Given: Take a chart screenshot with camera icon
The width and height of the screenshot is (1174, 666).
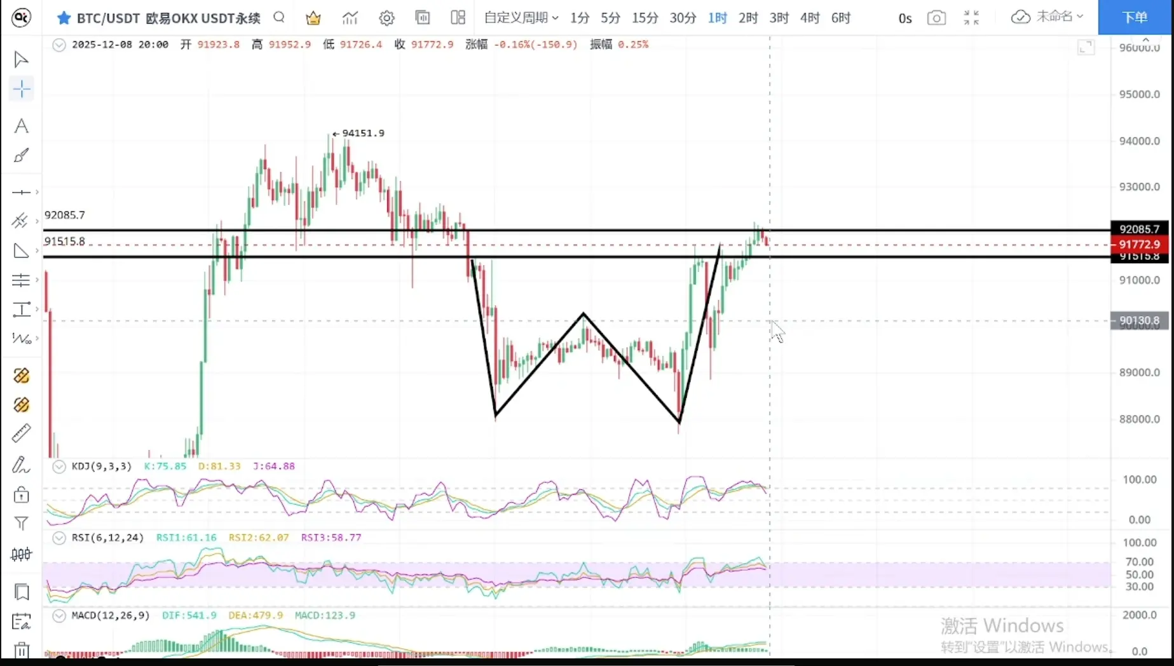Looking at the screenshot, I should [x=936, y=18].
